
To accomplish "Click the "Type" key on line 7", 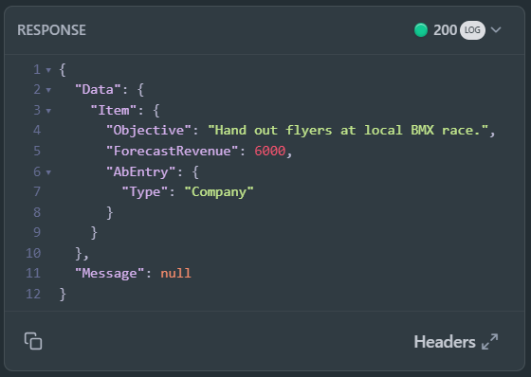I will click(x=145, y=192).
